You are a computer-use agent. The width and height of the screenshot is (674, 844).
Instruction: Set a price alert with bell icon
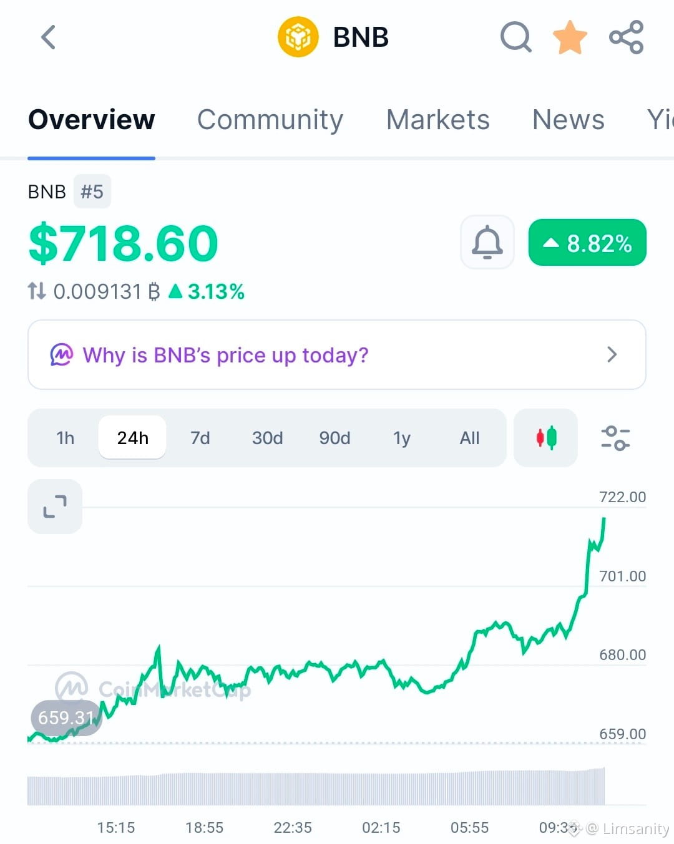pyautogui.click(x=487, y=243)
